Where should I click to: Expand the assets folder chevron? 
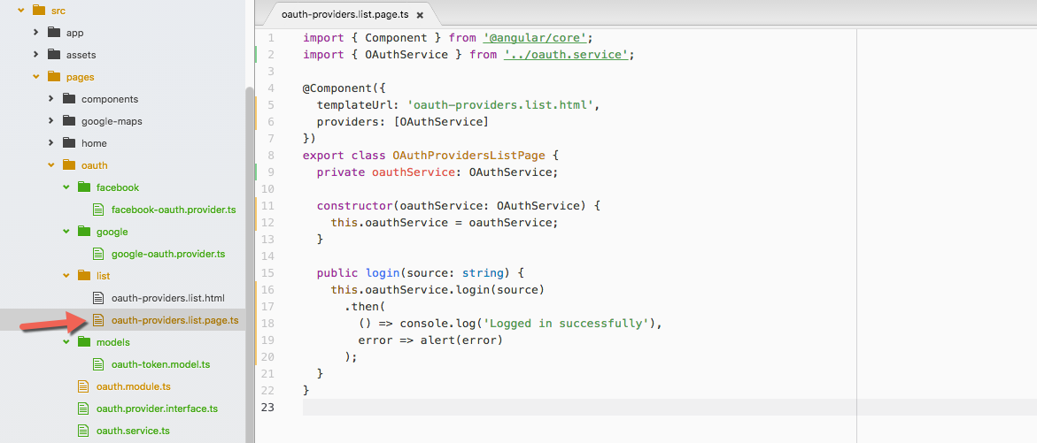tap(36, 55)
